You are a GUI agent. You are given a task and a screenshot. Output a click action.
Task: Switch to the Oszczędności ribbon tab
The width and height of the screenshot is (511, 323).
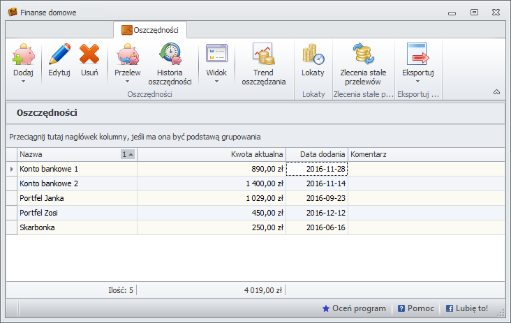[x=150, y=30]
